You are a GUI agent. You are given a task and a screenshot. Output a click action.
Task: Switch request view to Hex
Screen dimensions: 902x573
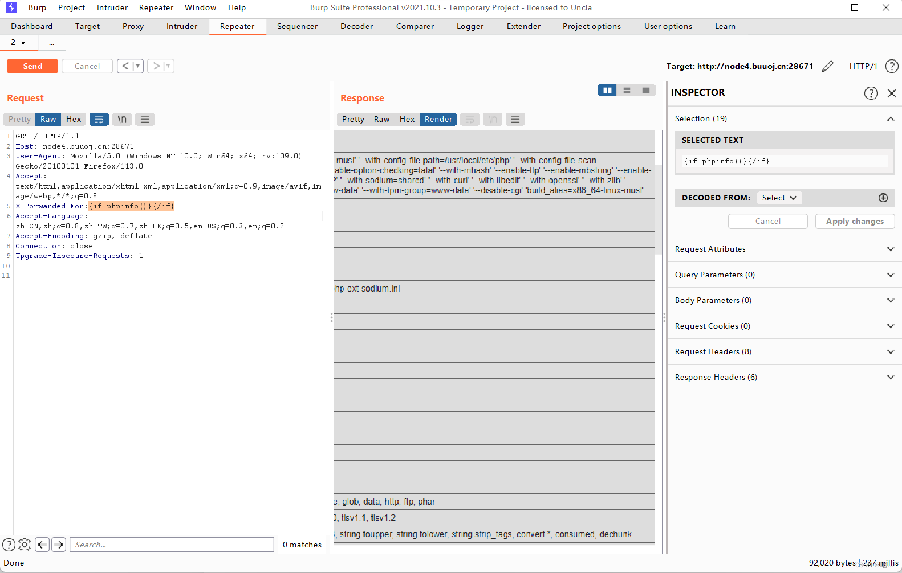(74, 119)
